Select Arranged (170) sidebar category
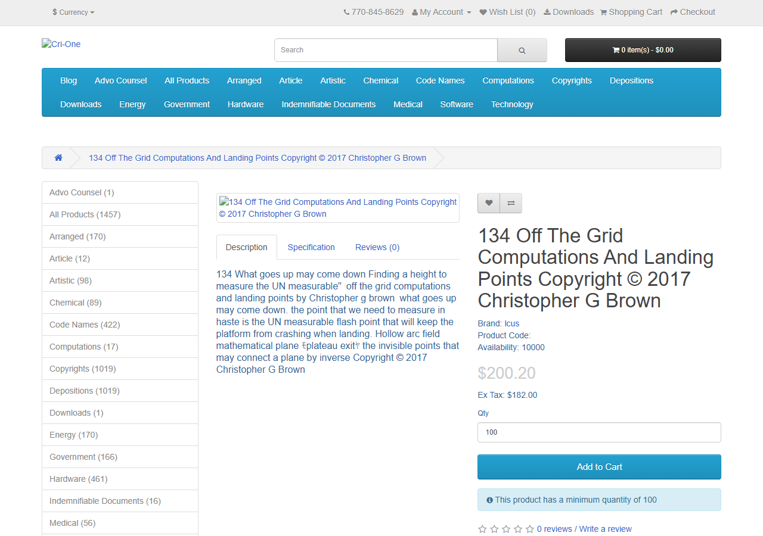 (120, 236)
